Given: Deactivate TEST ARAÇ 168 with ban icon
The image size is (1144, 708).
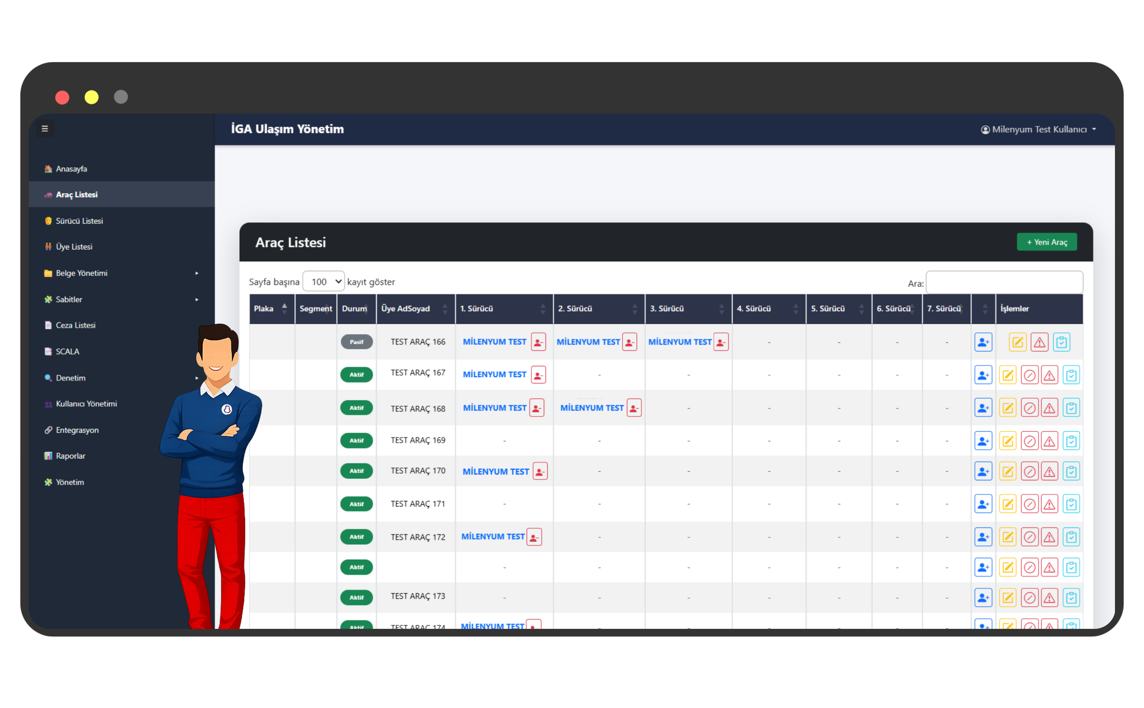Looking at the screenshot, I should tap(1029, 408).
